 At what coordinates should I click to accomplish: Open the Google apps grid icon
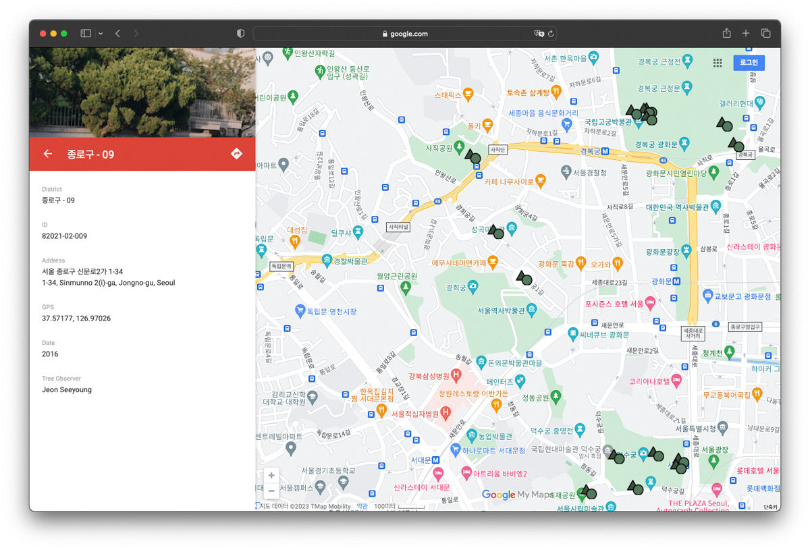pos(718,63)
